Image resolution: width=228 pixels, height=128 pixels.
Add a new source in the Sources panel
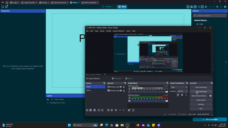(108, 110)
